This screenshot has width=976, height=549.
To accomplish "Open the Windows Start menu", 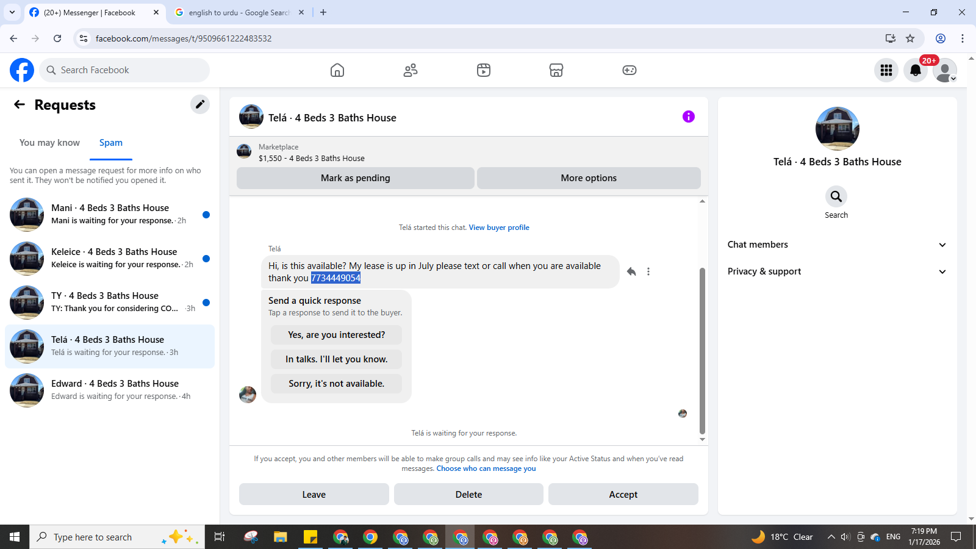I will pos(15,537).
